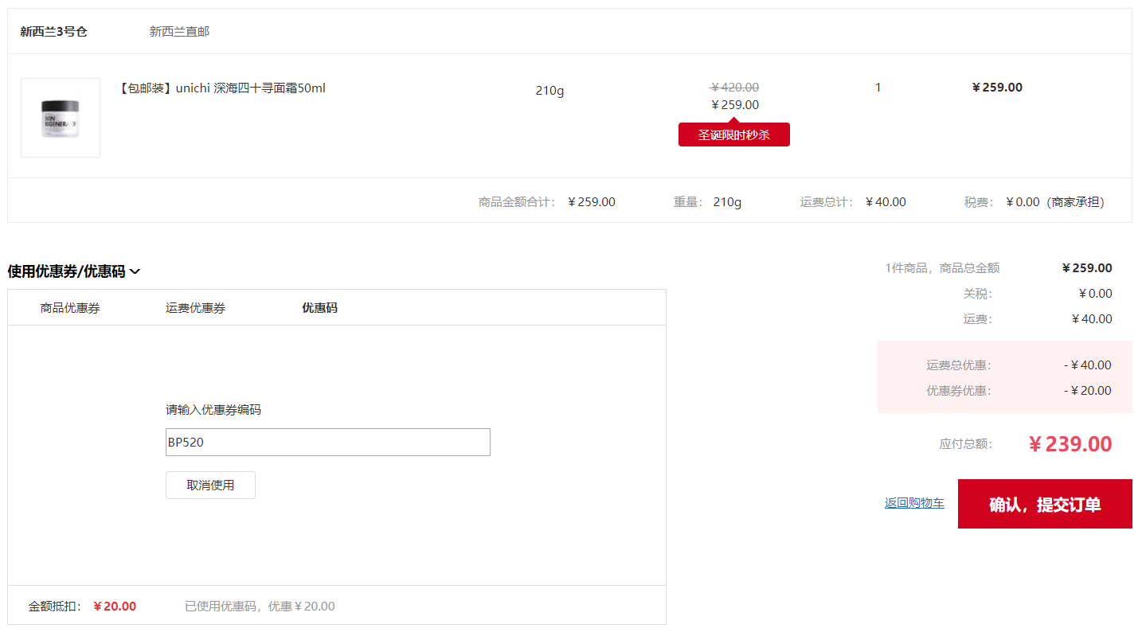Click the unichi 深海四十寻面霜50ml product title
The height and width of the screenshot is (632, 1142).
click(221, 88)
